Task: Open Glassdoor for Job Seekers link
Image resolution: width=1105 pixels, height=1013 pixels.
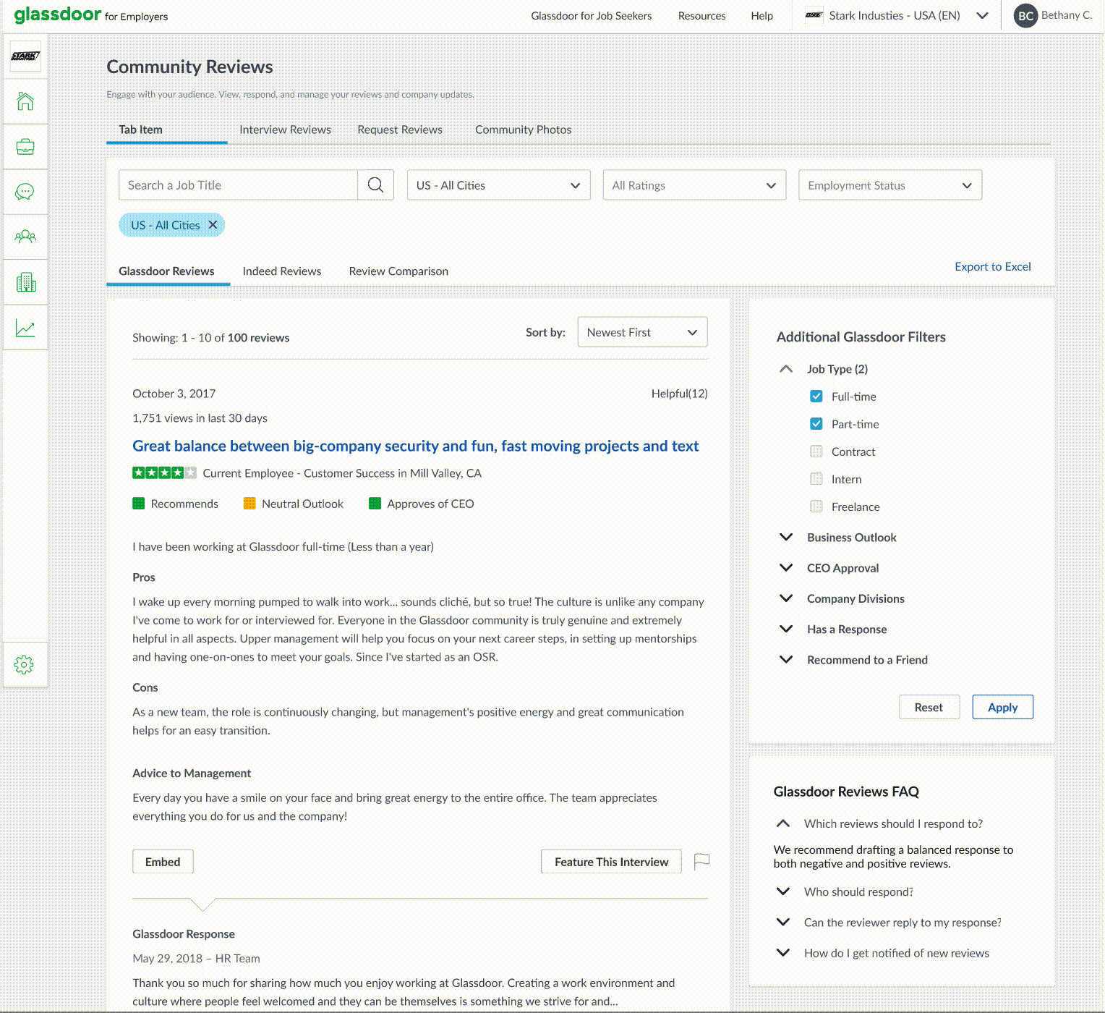Action: point(591,16)
